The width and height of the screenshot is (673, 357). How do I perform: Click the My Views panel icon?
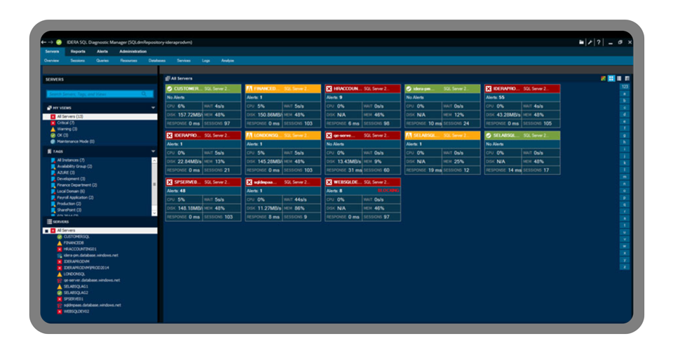(49, 108)
